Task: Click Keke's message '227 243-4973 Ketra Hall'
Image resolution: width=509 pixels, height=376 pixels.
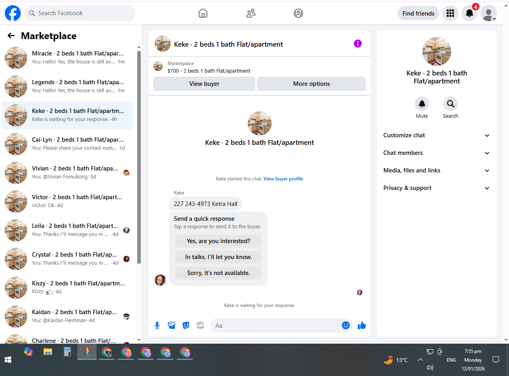Action: (x=205, y=204)
